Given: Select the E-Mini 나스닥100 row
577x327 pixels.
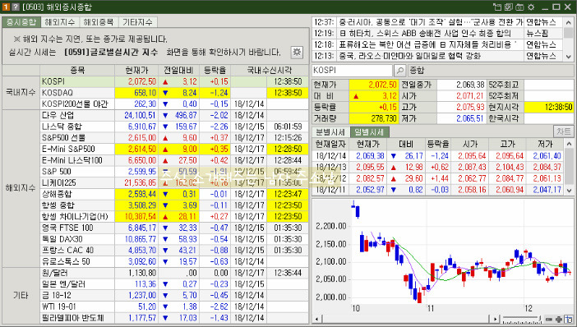Looking at the screenshot, I should [174, 160].
